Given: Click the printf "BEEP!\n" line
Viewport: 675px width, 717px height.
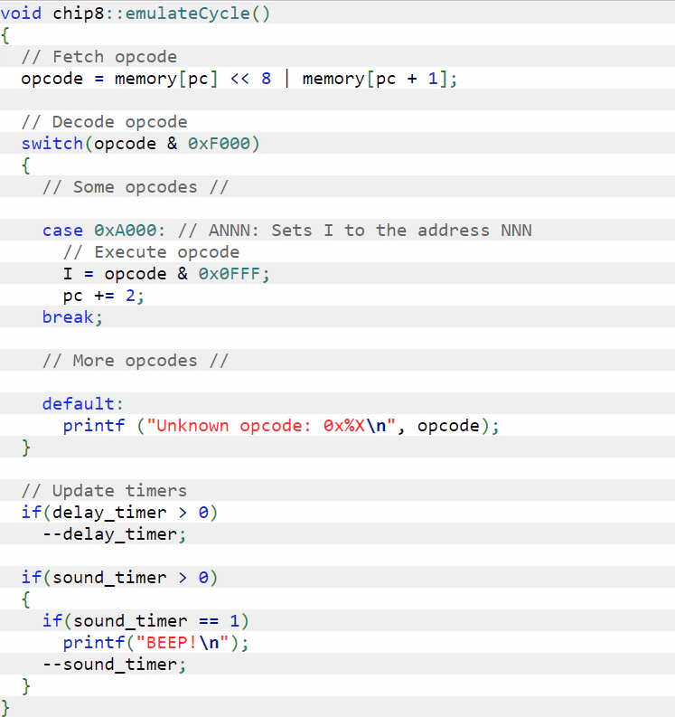Looking at the screenshot, I should coord(155,643).
